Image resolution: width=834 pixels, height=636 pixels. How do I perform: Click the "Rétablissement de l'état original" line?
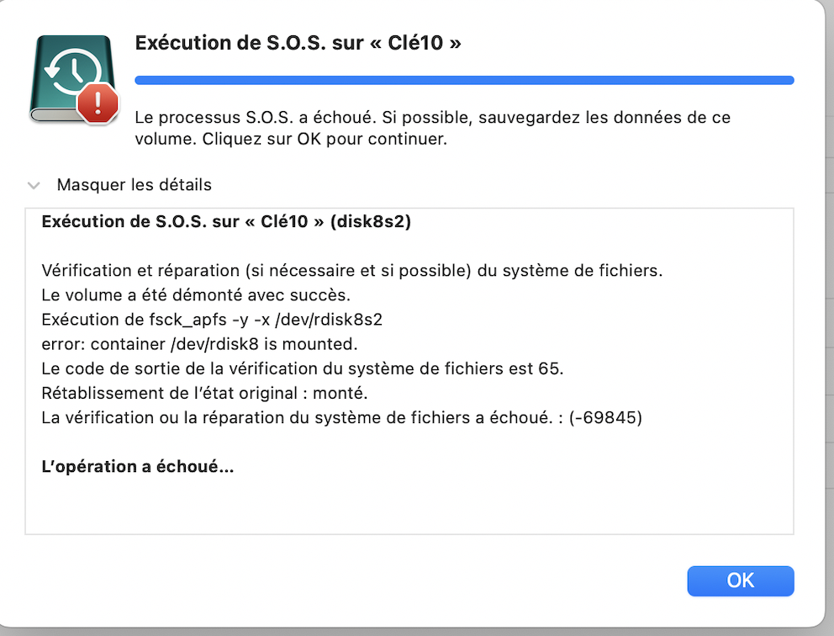click(204, 393)
